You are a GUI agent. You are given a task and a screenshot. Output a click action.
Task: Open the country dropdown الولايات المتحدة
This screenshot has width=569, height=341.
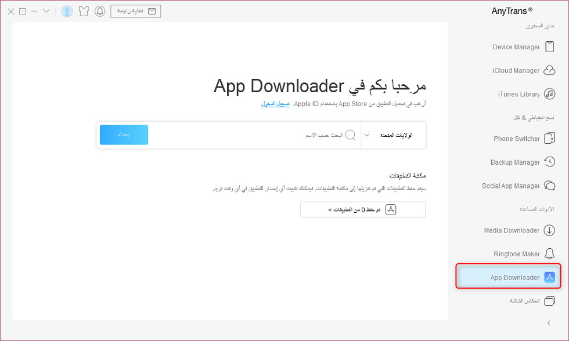(393, 135)
